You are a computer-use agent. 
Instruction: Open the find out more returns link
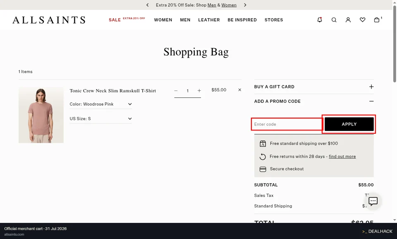(x=342, y=156)
